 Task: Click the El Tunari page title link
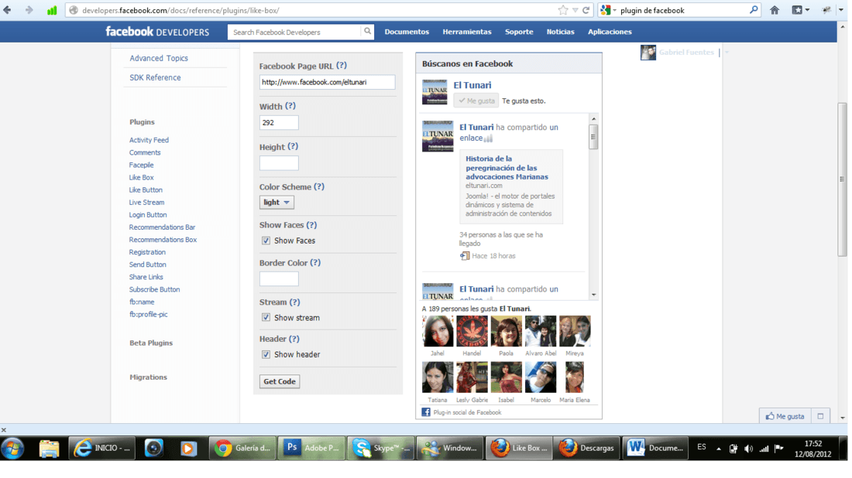pyautogui.click(x=472, y=85)
